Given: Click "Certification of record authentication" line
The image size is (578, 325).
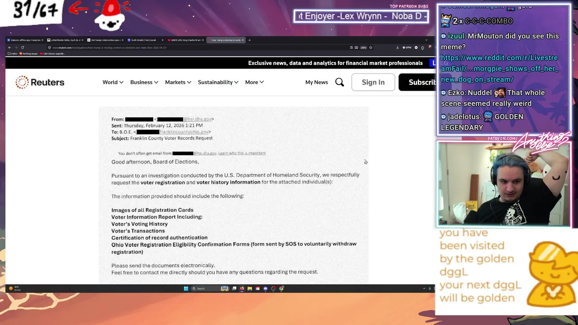Looking at the screenshot, I should click(x=159, y=237).
